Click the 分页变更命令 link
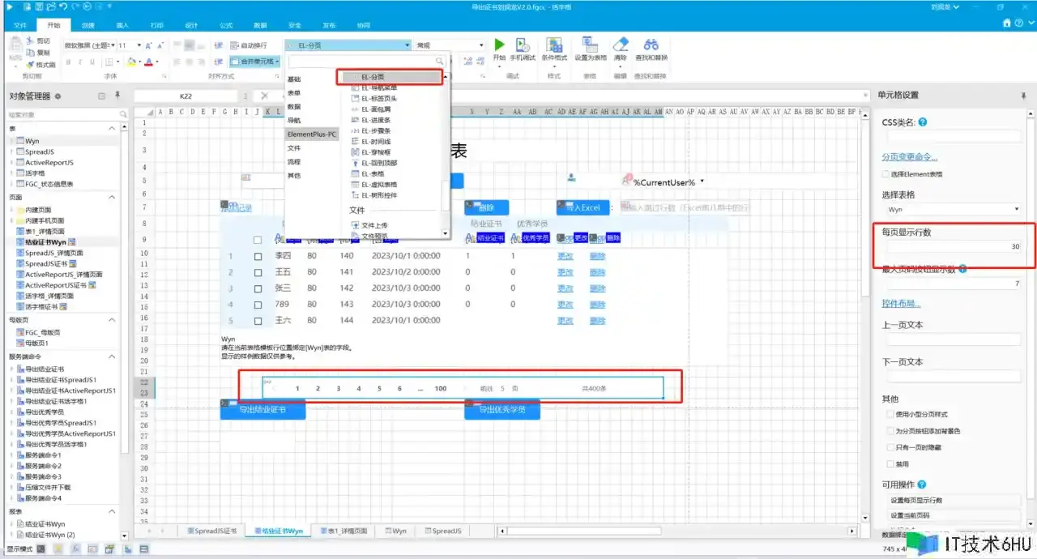Screen dimensions: 1037x559 pyautogui.click(x=909, y=157)
